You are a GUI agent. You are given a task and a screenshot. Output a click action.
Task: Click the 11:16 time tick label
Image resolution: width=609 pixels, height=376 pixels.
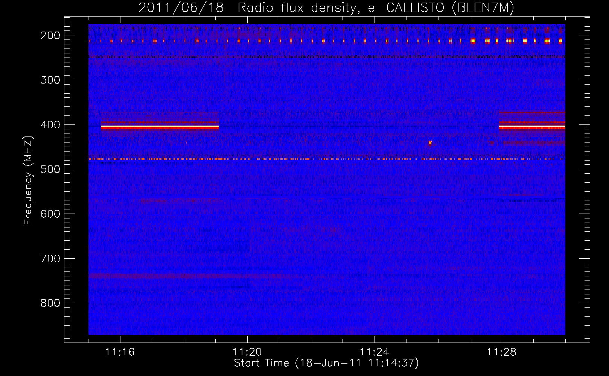pyautogui.click(x=120, y=352)
